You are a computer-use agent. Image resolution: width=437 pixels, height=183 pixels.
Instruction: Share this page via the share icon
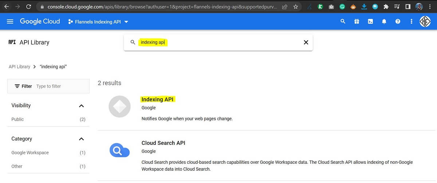(285, 7)
